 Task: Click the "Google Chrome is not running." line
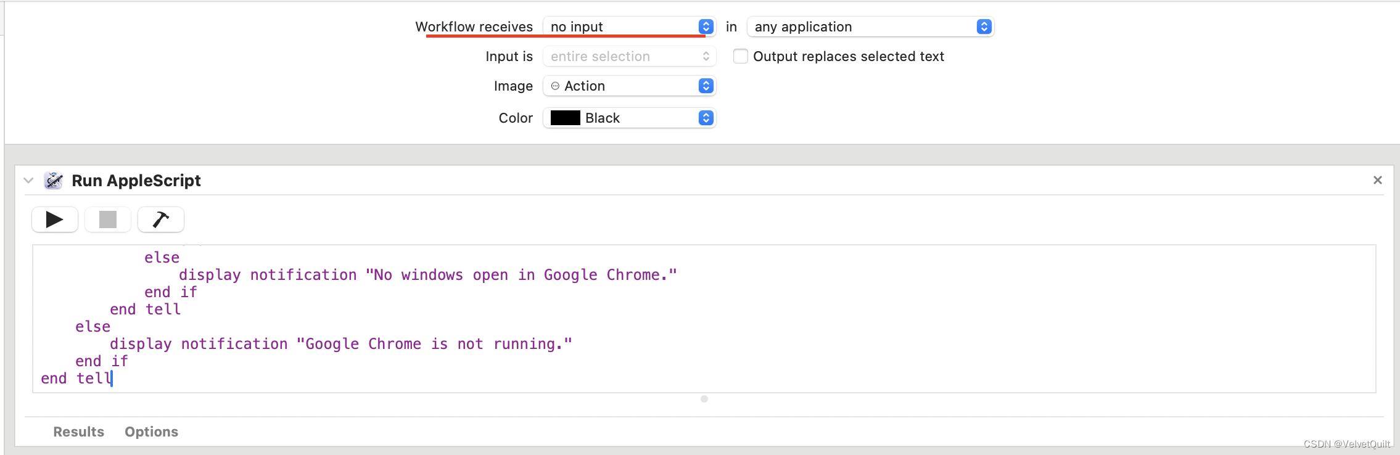point(341,344)
